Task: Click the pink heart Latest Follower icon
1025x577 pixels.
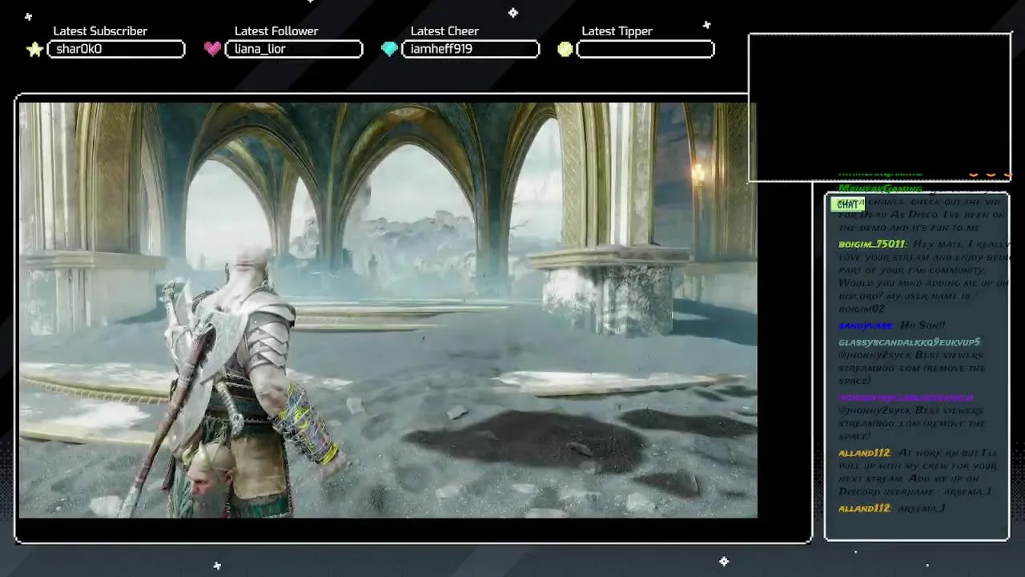Action: pyautogui.click(x=212, y=49)
